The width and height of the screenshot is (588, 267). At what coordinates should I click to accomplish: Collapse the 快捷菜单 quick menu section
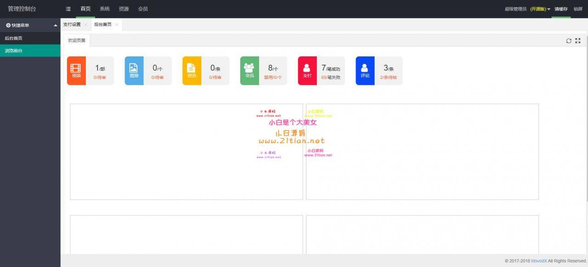[56, 25]
